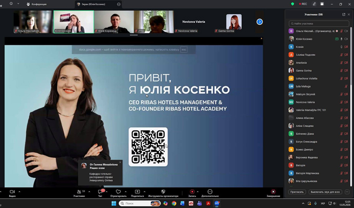Click the REC recording indicator

click(303, 4)
